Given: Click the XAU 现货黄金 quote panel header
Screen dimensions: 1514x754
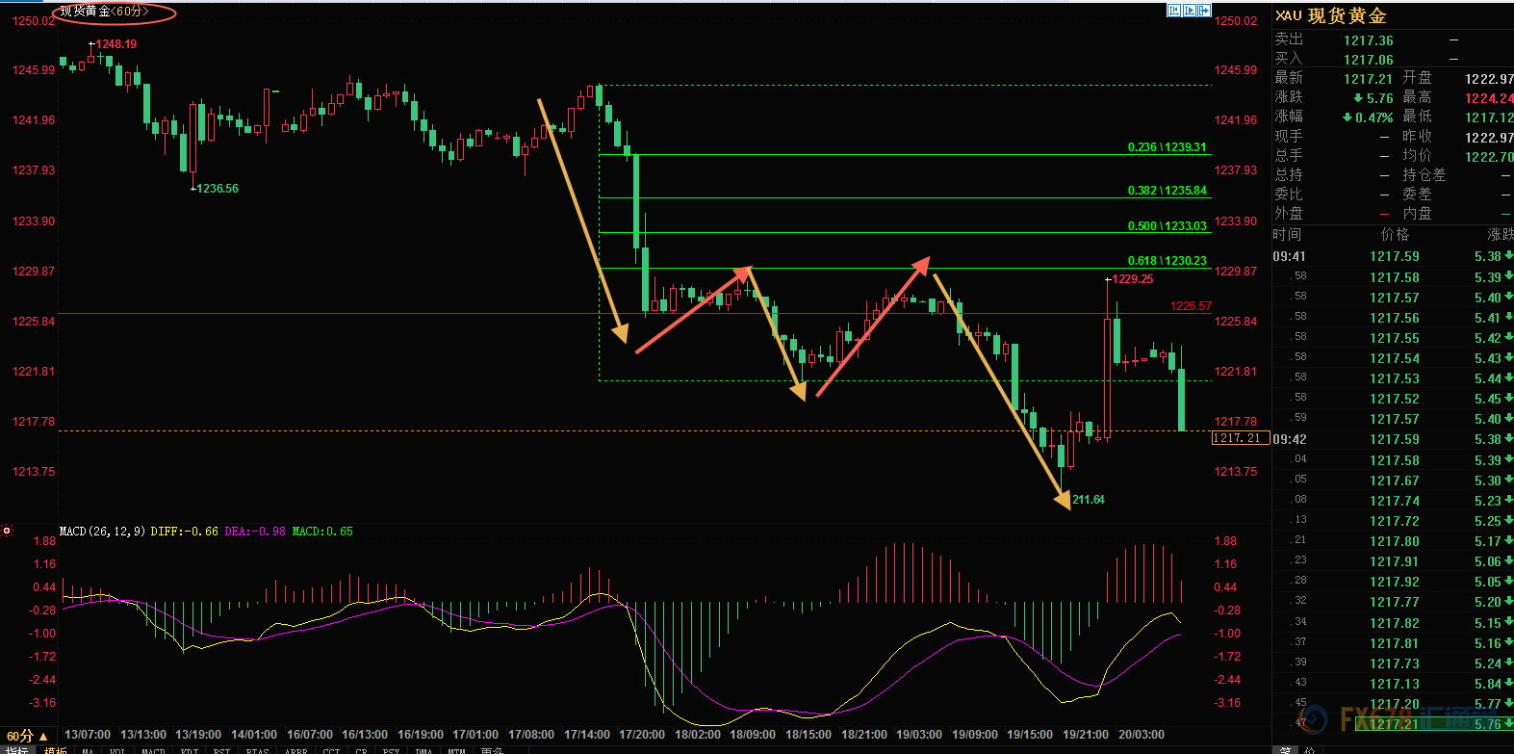Looking at the screenshot, I should click(x=1331, y=15).
